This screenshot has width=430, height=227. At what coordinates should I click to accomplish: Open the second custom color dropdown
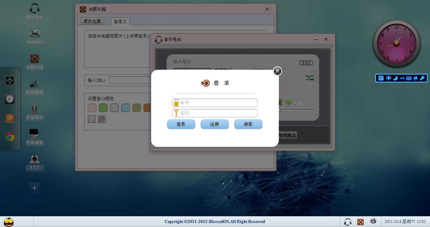click(102, 119)
